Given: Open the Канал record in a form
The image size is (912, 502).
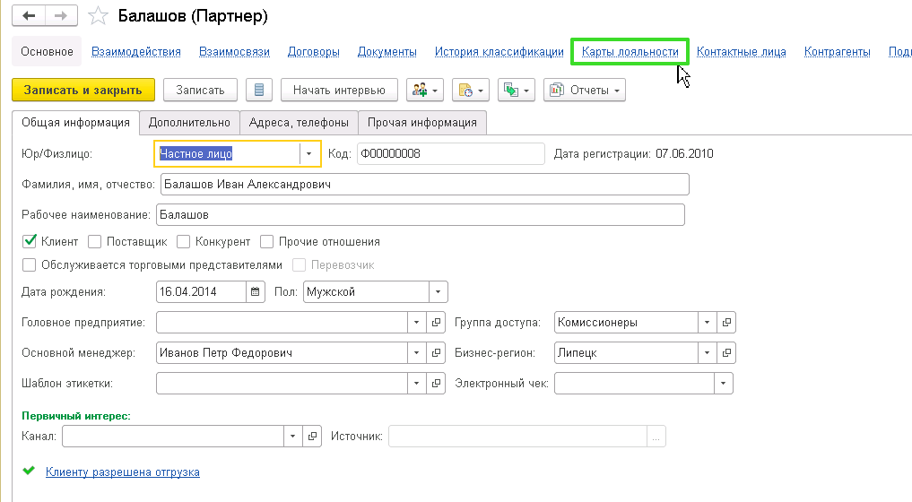Looking at the screenshot, I should tap(312, 437).
